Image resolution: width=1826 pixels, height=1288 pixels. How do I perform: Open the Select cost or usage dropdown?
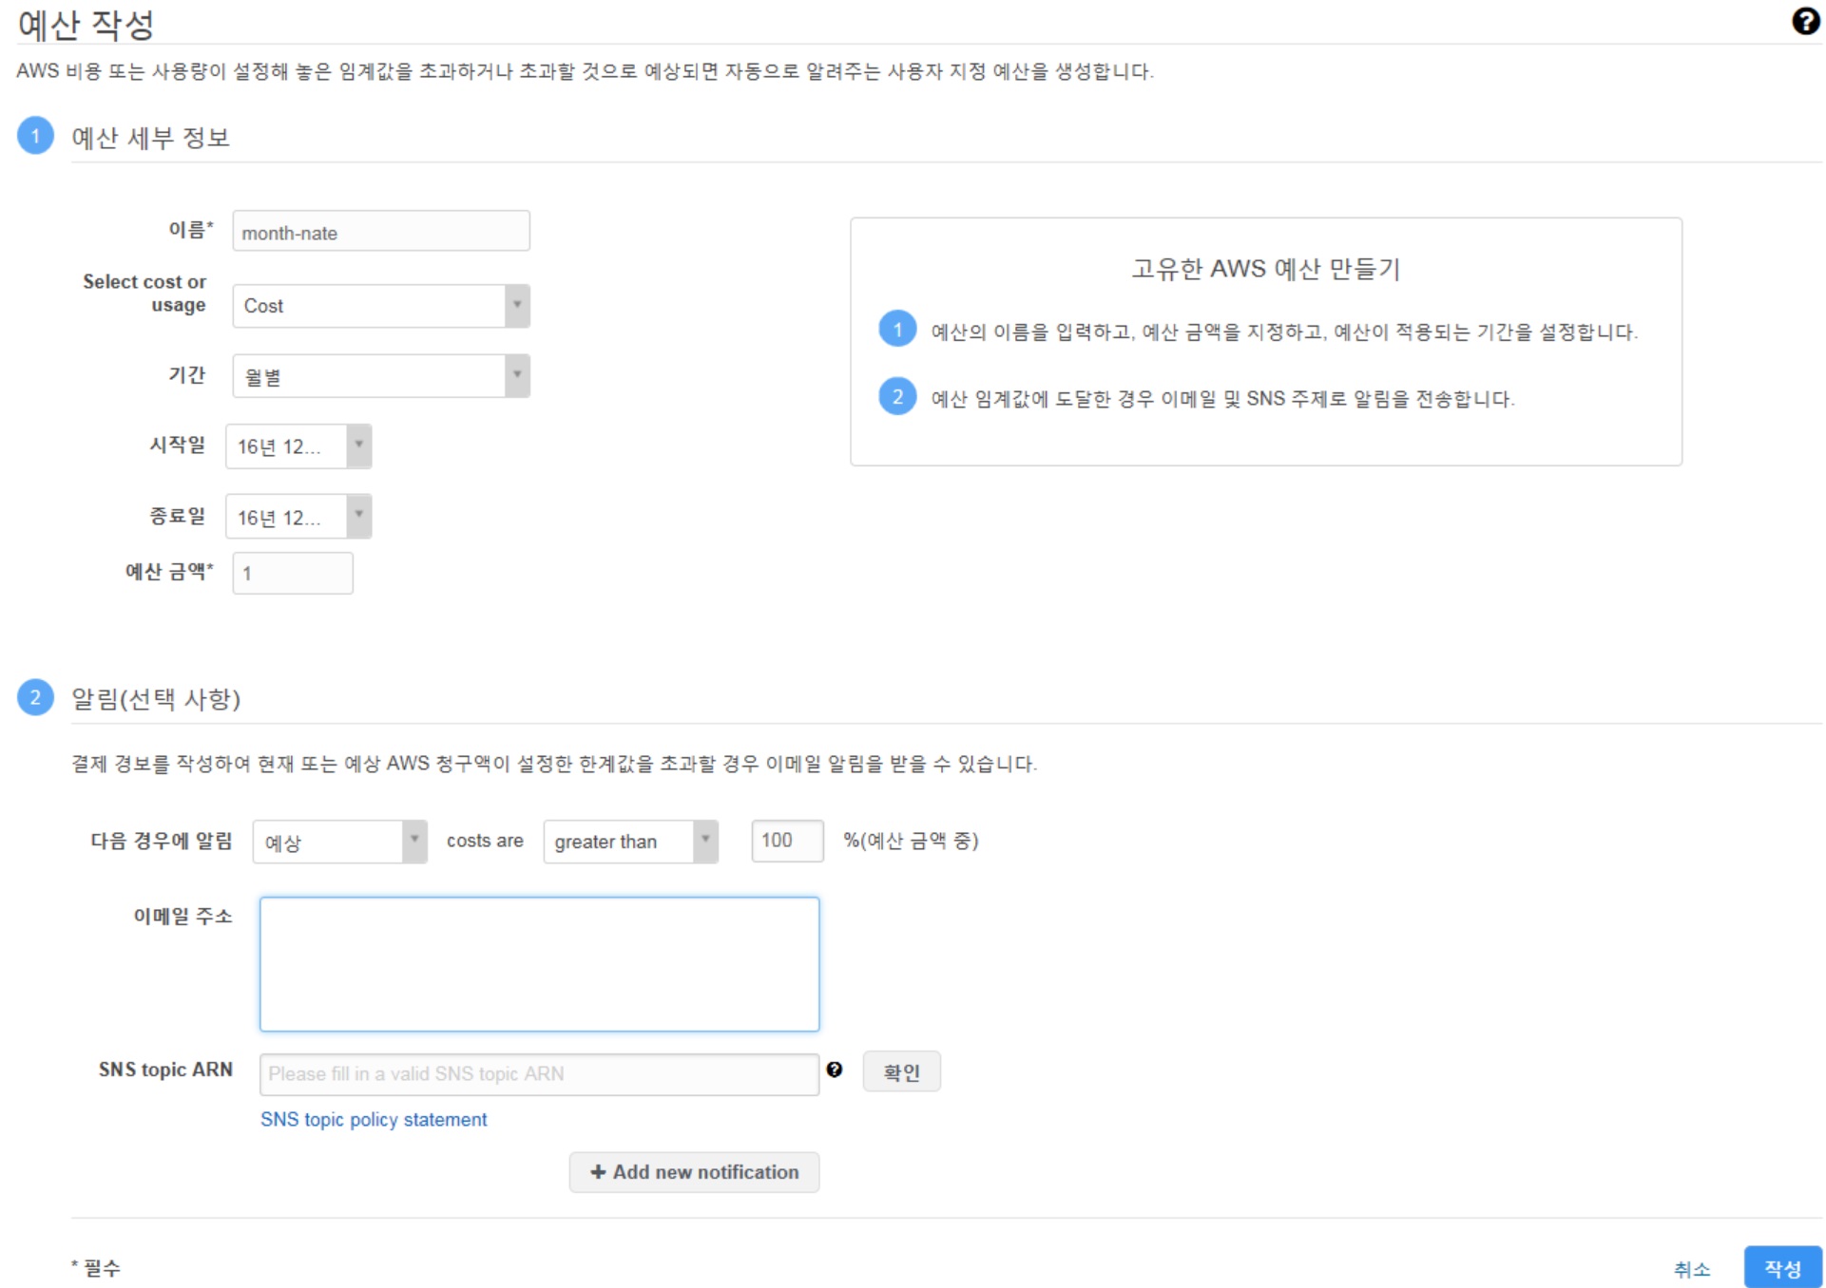[381, 306]
